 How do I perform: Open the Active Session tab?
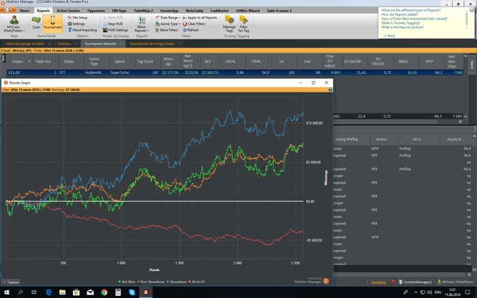68,11
